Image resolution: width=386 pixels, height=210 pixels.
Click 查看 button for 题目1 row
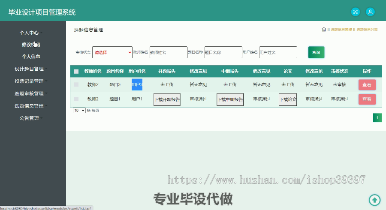[367, 99]
